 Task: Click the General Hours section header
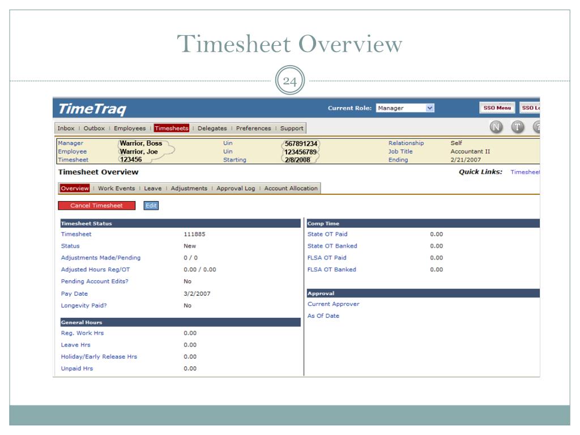(x=180, y=322)
